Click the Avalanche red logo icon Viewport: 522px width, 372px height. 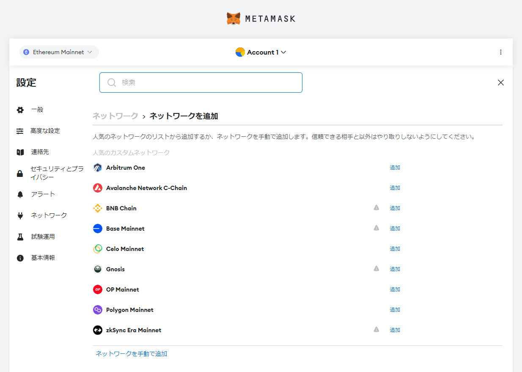[x=98, y=188]
